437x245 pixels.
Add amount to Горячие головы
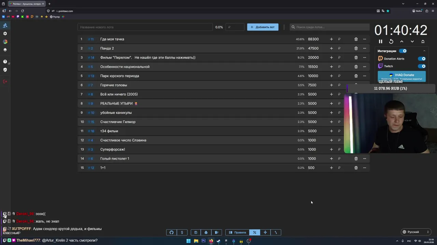point(331,85)
